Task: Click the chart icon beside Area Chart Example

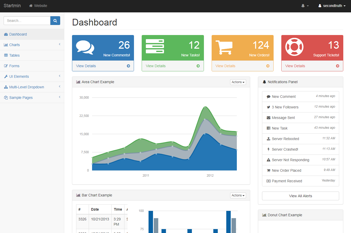Action: (78, 82)
